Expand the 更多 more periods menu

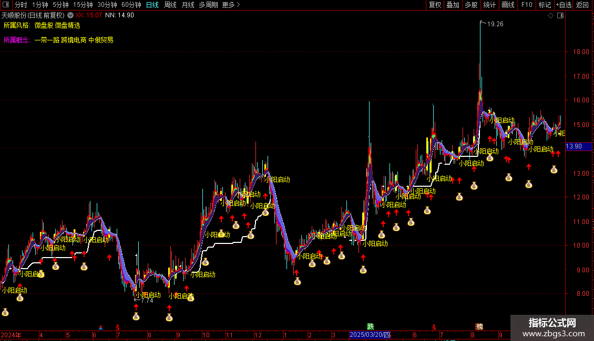[x=231, y=5]
